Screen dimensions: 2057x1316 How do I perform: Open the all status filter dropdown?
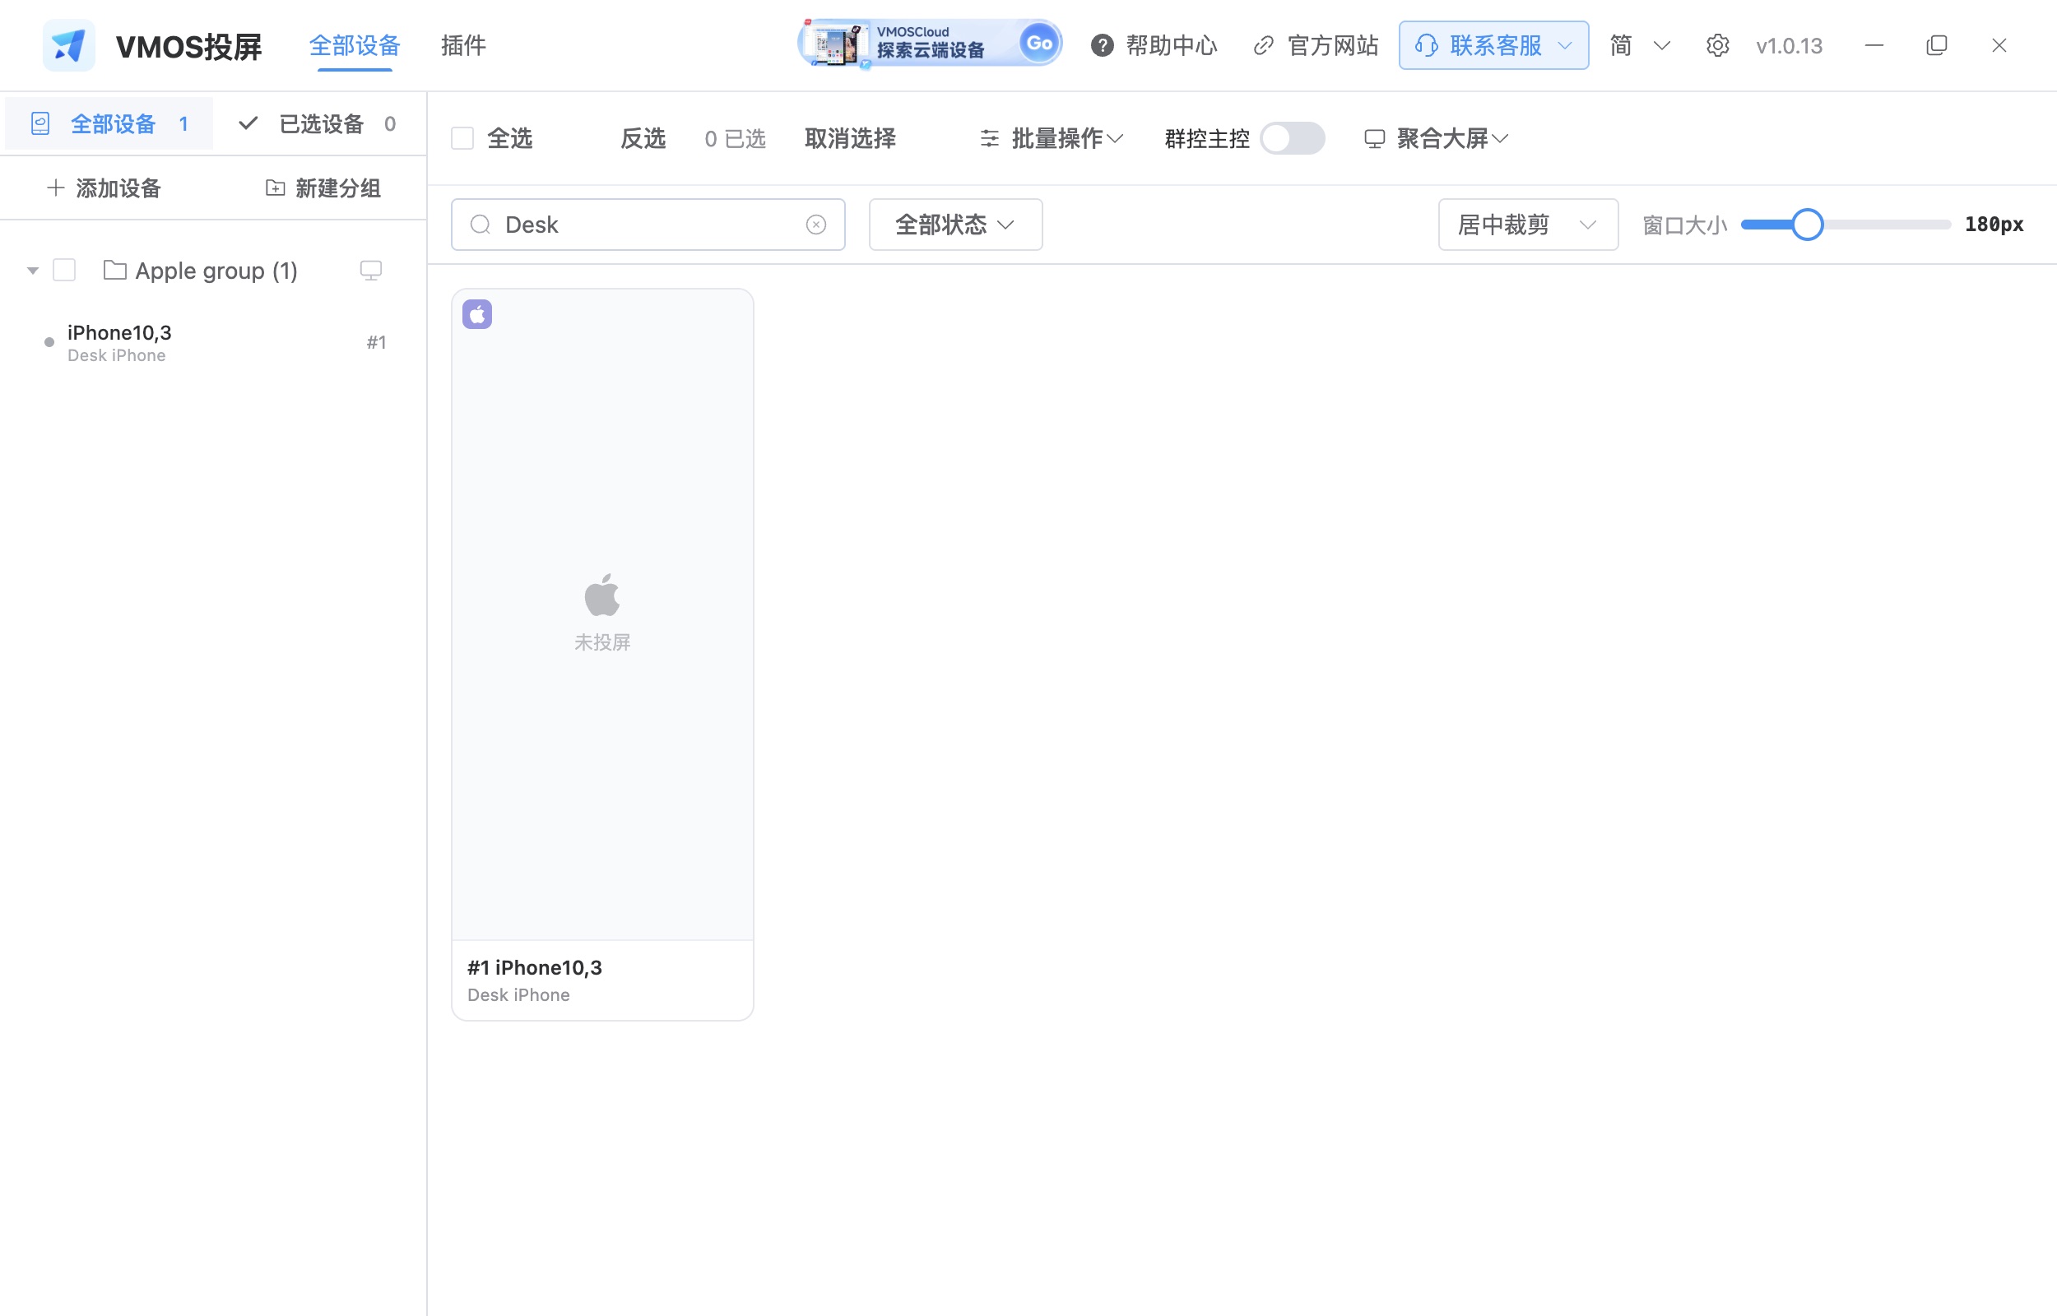pyautogui.click(x=955, y=225)
